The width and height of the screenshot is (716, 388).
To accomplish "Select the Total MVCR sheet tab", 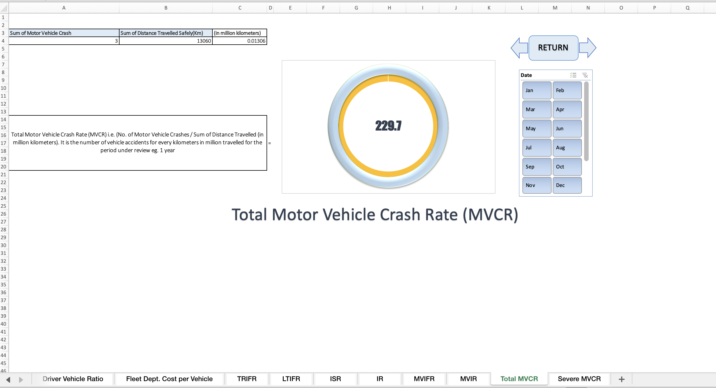I will [519, 379].
